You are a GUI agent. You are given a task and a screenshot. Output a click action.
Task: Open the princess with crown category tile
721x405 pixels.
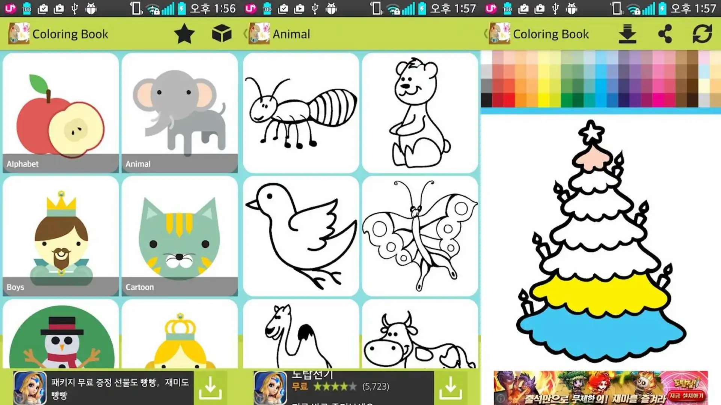pyautogui.click(x=179, y=334)
